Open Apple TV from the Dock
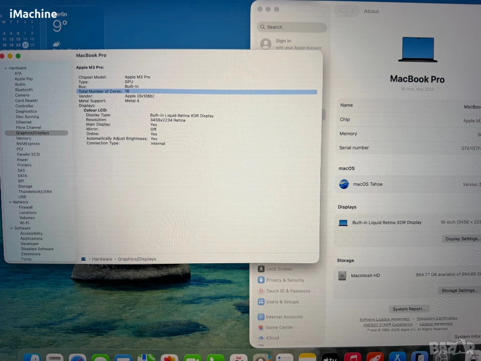Screen dimensions: 481x361 [x=330, y=357]
